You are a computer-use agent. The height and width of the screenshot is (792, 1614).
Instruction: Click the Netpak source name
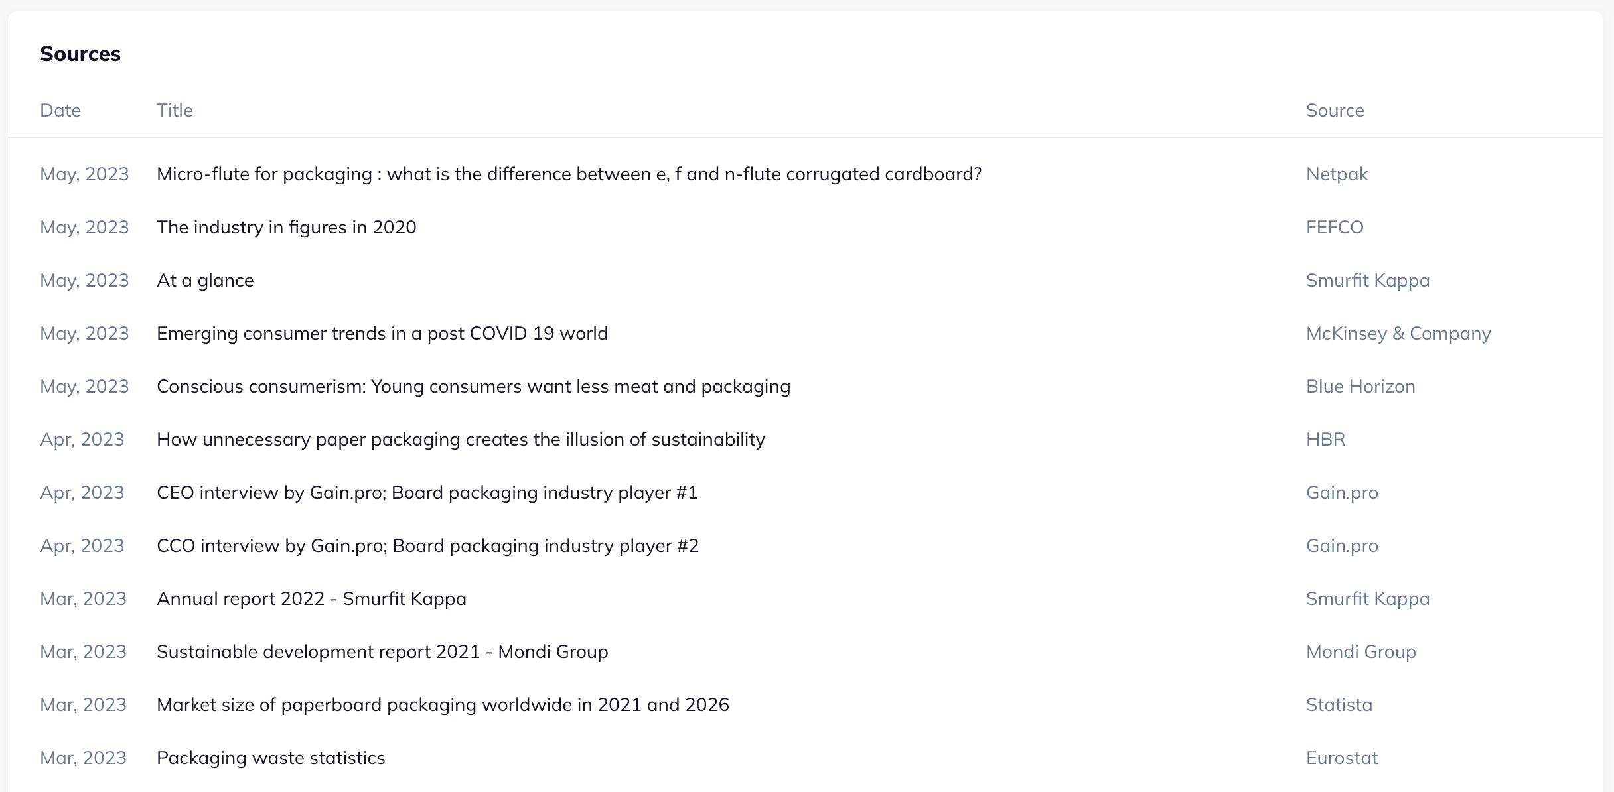[1337, 174]
